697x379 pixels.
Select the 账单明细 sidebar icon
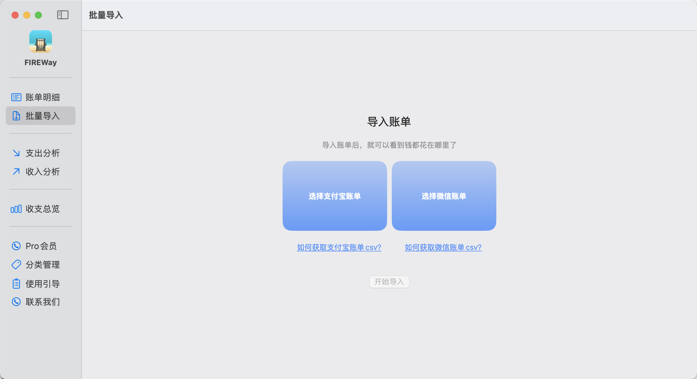pyautogui.click(x=16, y=97)
